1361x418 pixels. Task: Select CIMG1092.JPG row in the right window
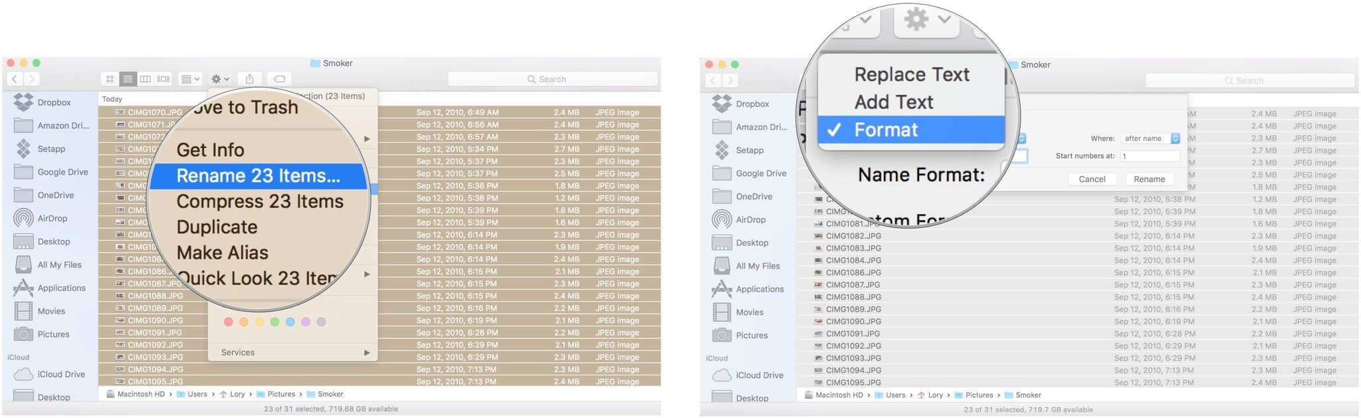tap(1078, 346)
